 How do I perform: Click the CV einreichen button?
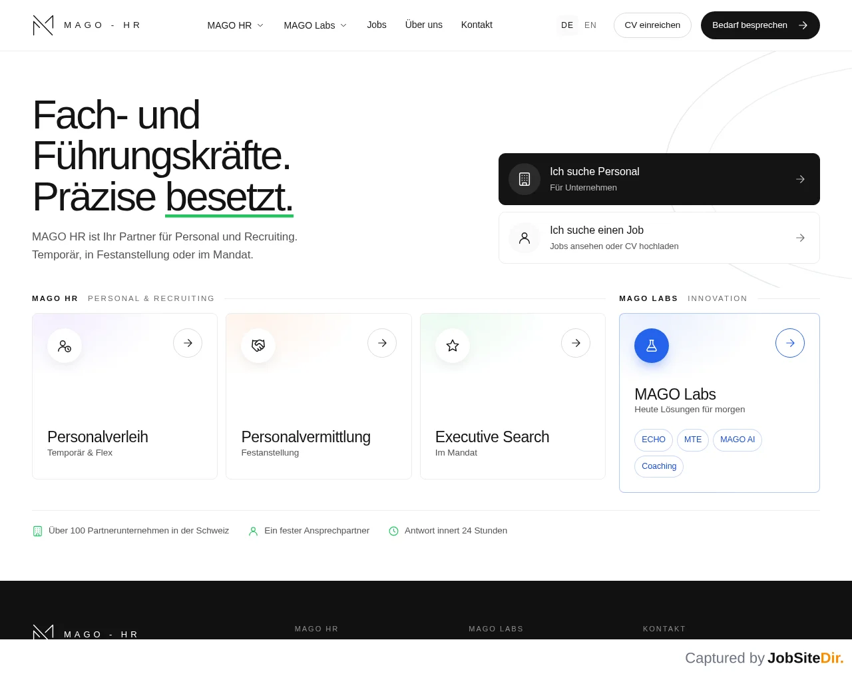tap(652, 25)
